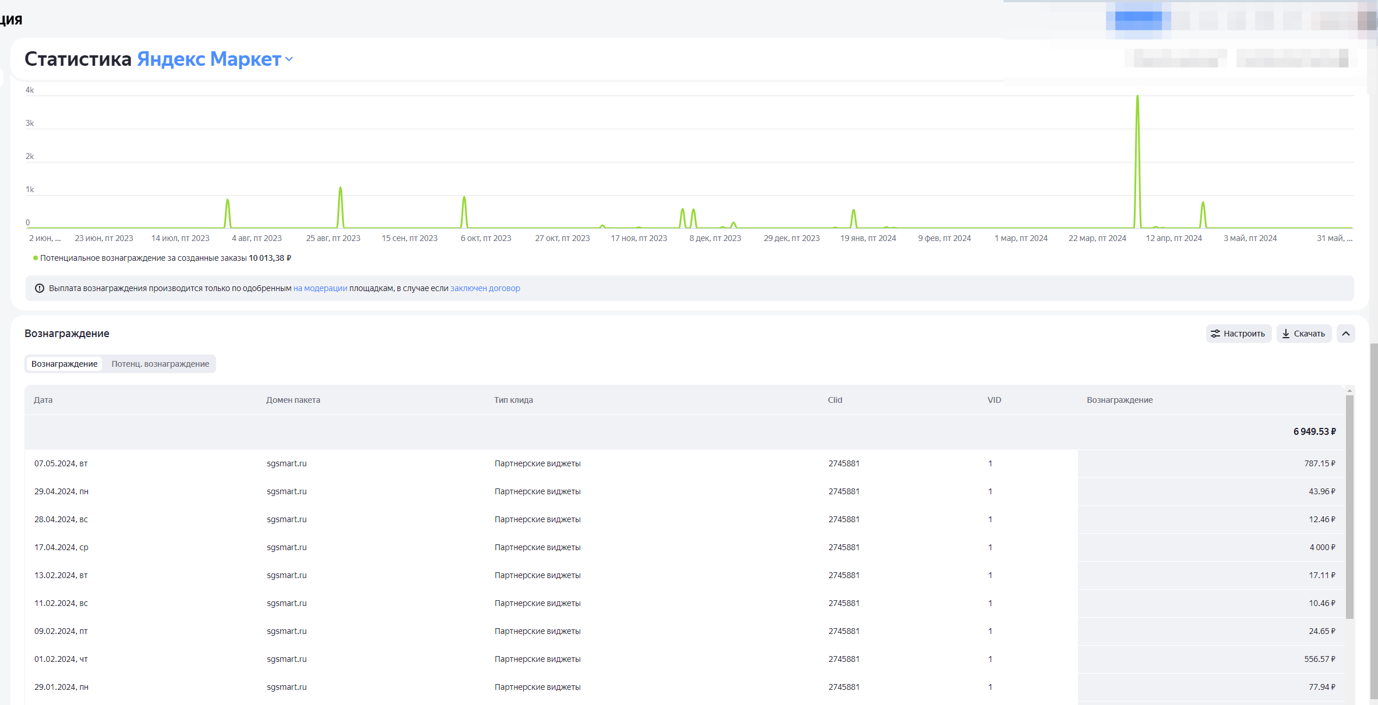The width and height of the screenshot is (1378, 705).
Task: Click reward value 4 000 ₽
Action: click(1323, 547)
